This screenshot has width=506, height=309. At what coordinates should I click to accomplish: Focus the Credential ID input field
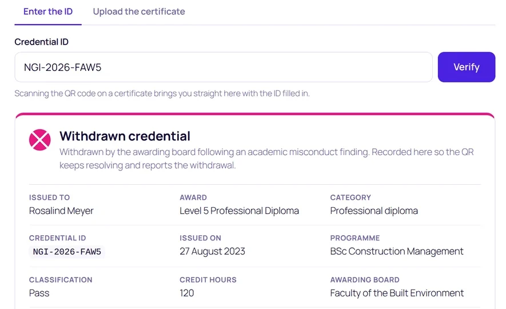click(224, 67)
